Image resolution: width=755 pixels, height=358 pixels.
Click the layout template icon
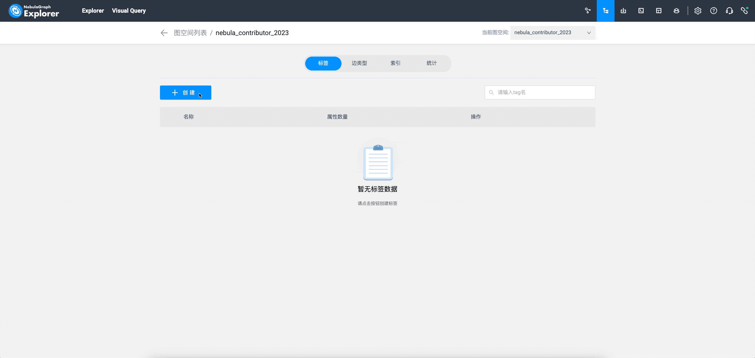tap(658, 11)
